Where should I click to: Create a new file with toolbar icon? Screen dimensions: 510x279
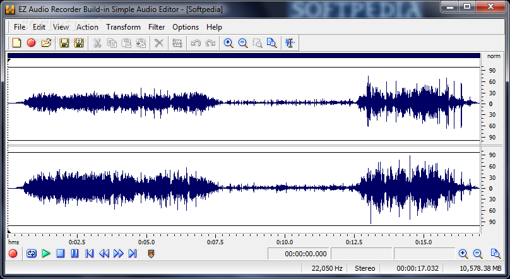pyautogui.click(x=16, y=43)
